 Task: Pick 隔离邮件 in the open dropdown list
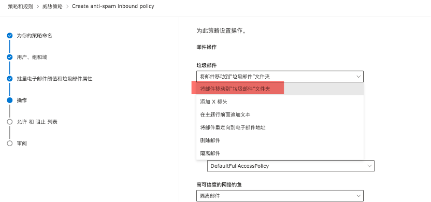(280, 153)
